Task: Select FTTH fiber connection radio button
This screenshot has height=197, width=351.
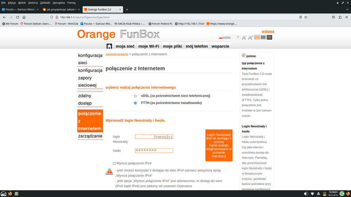Action: 135,103
